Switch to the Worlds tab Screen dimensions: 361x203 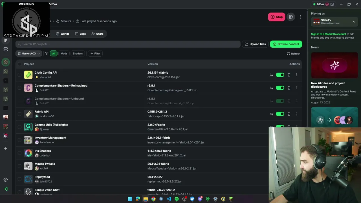point(62,34)
